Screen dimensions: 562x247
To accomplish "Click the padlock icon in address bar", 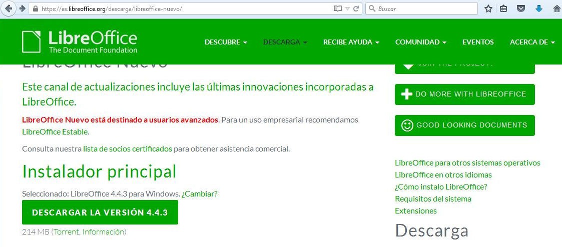I will [x=35, y=9].
